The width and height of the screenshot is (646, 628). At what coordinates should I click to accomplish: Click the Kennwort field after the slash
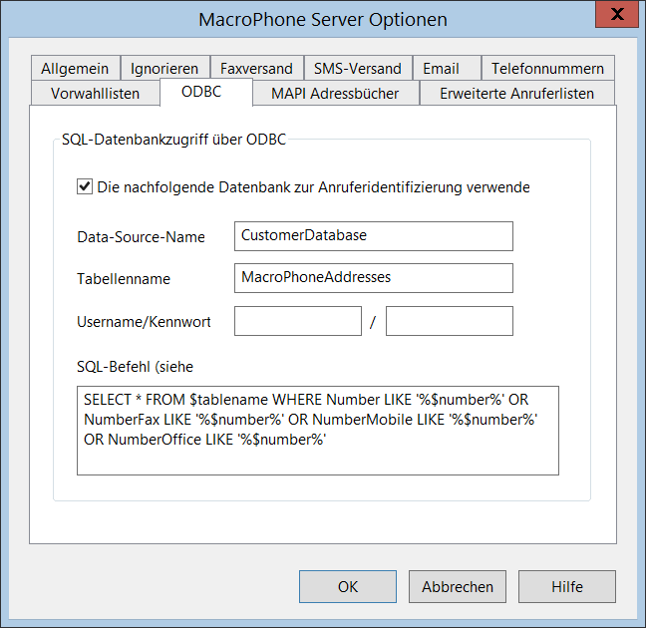pyautogui.click(x=449, y=321)
